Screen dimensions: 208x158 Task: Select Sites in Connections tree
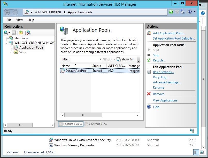point(22,52)
